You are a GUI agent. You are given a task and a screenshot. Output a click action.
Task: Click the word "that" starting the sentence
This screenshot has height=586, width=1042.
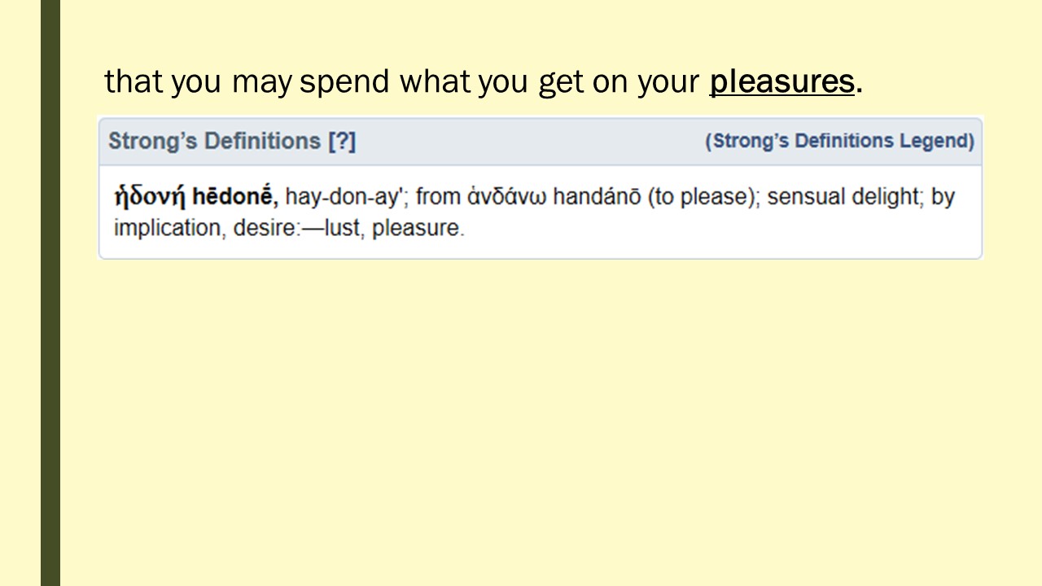pyautogui.click(x=129, y=81)
